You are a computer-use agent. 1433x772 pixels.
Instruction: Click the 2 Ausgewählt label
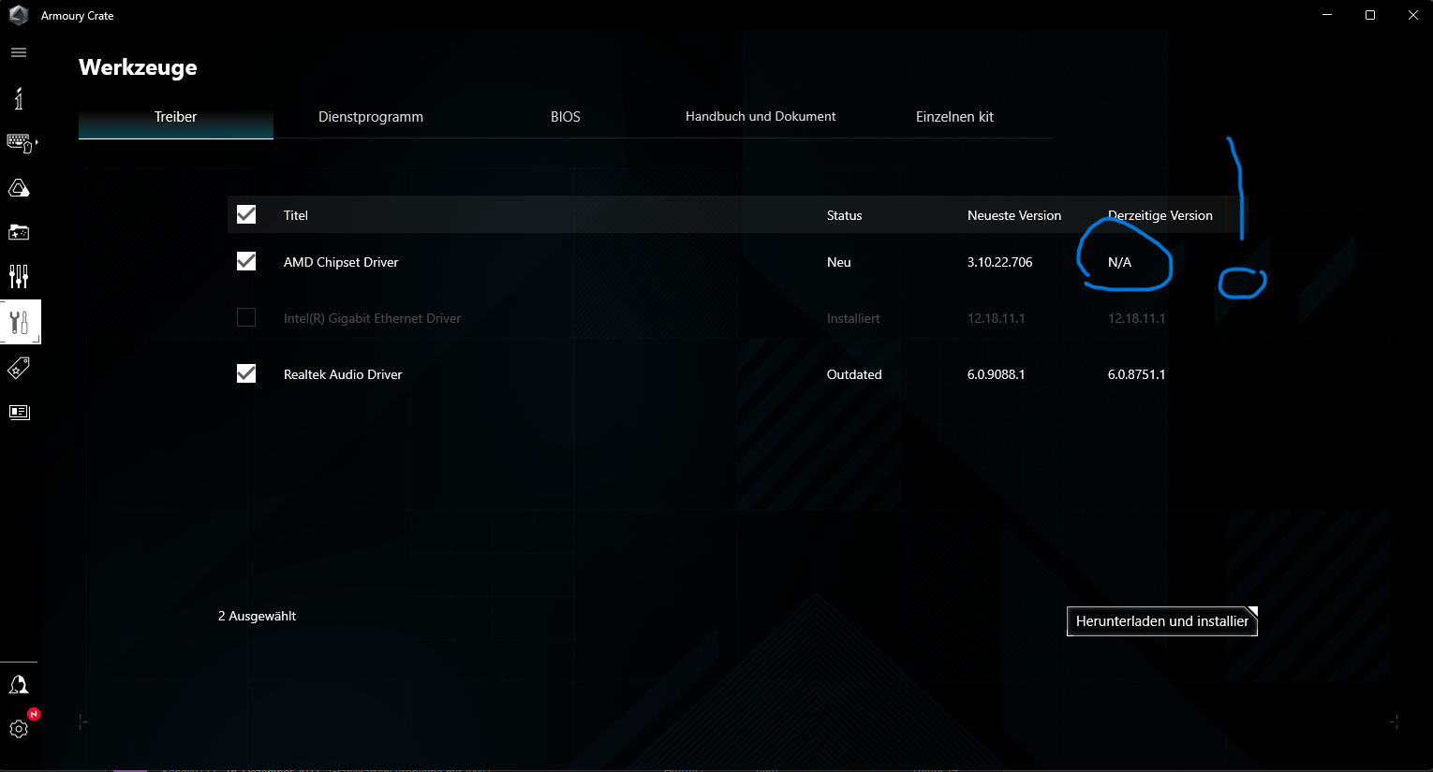pyautogui.click(x=257, y=616)
